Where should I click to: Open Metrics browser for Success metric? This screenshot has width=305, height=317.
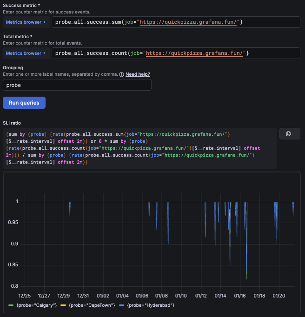[23, 22]
